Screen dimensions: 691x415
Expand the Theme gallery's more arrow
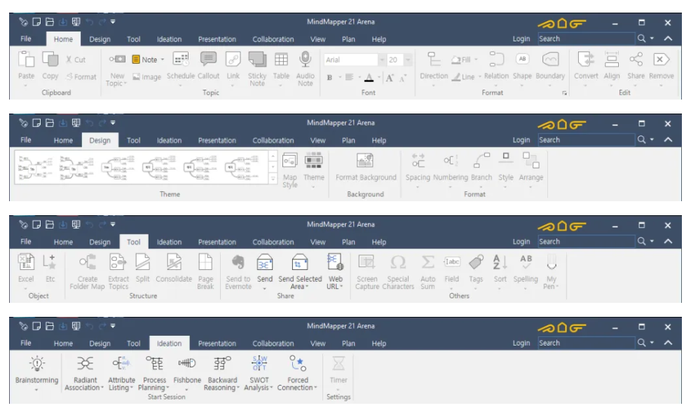(x=273, y=179)
